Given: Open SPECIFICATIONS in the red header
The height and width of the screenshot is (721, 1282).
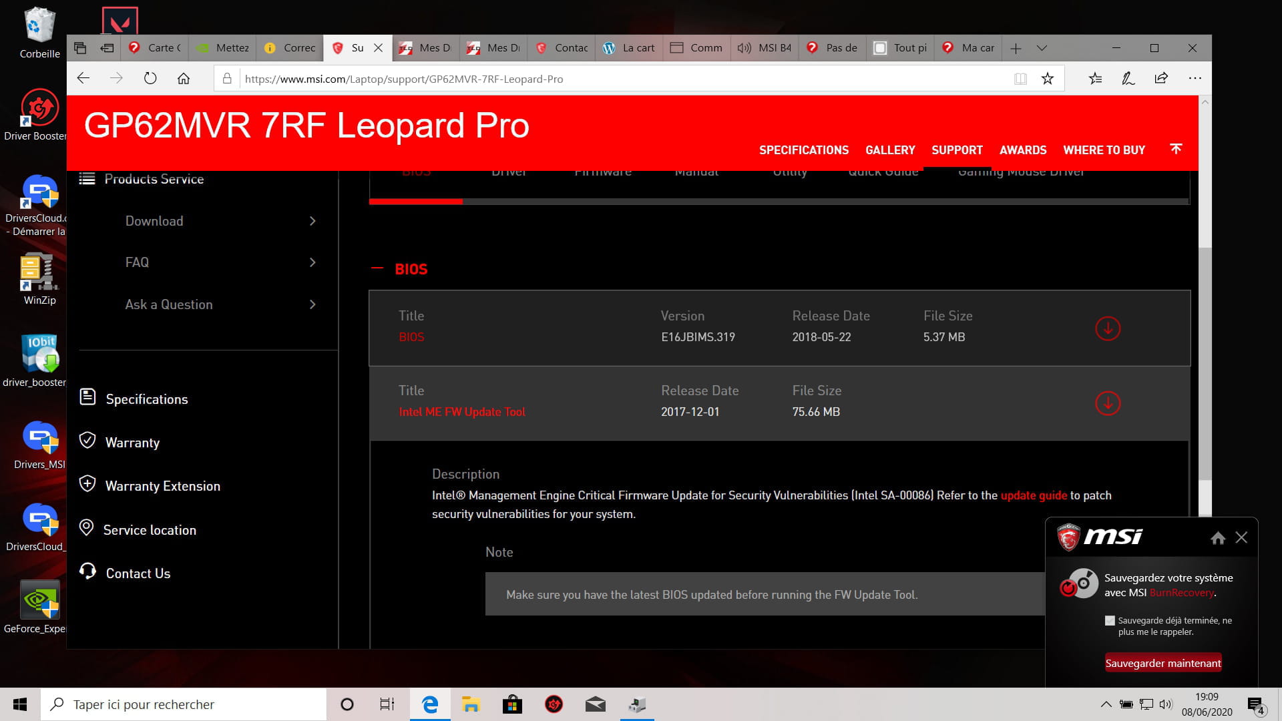Looking at the screenshot, I should [x=804, y=150].
